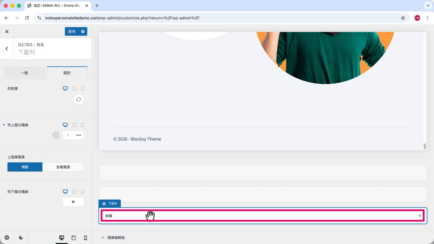The image size is (434, 244).
Task: Pick the top divider gray color swatch
Action: click(56, 135)
